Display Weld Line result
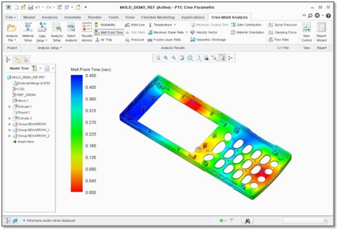Viewport: 337px width, 230px height. 135,25
